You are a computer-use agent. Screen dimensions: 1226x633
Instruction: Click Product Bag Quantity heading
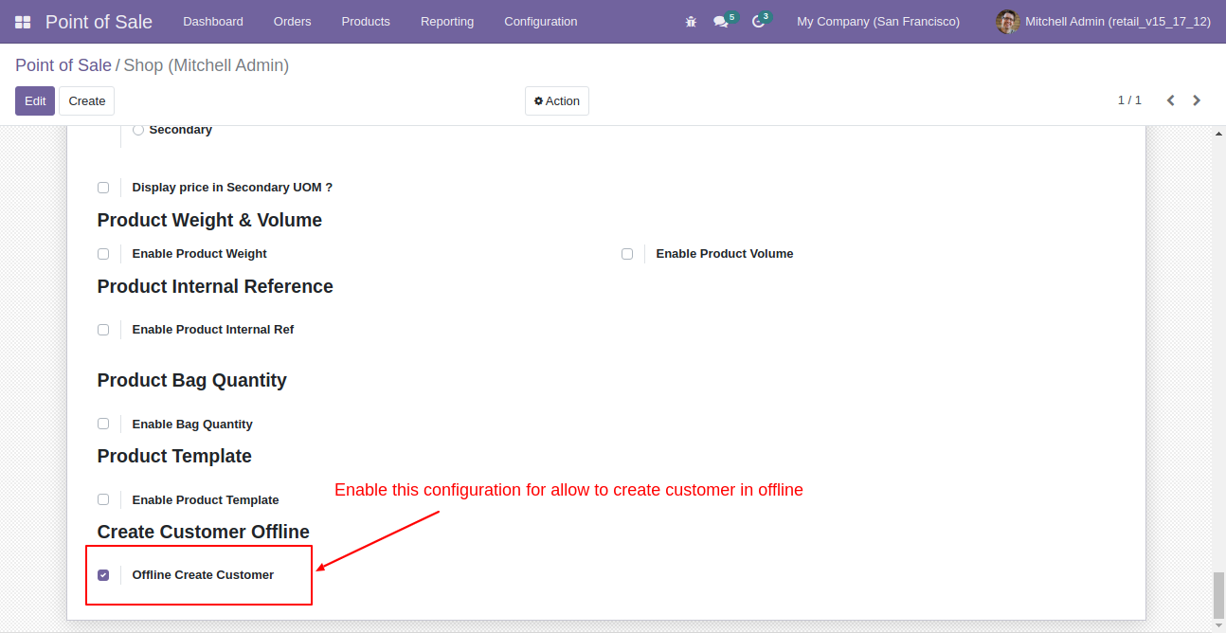(192, 380)
